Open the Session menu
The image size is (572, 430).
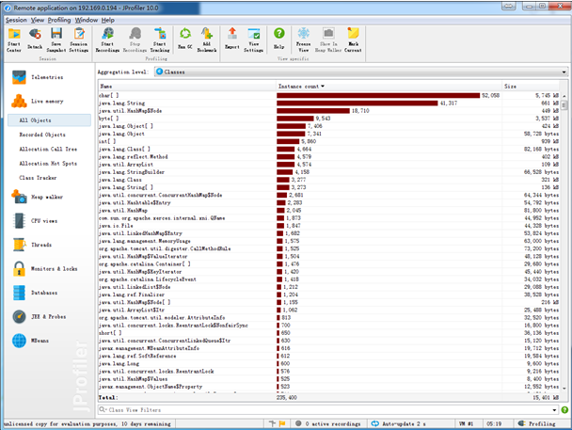point(16,20)
